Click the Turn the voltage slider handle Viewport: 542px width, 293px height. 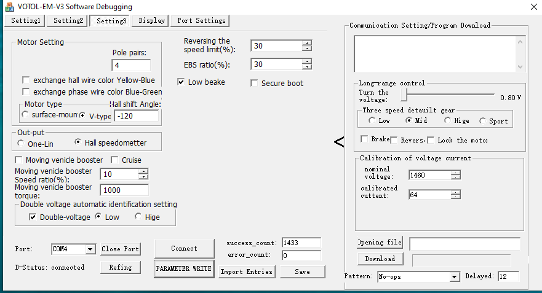(x=404, y=93)
